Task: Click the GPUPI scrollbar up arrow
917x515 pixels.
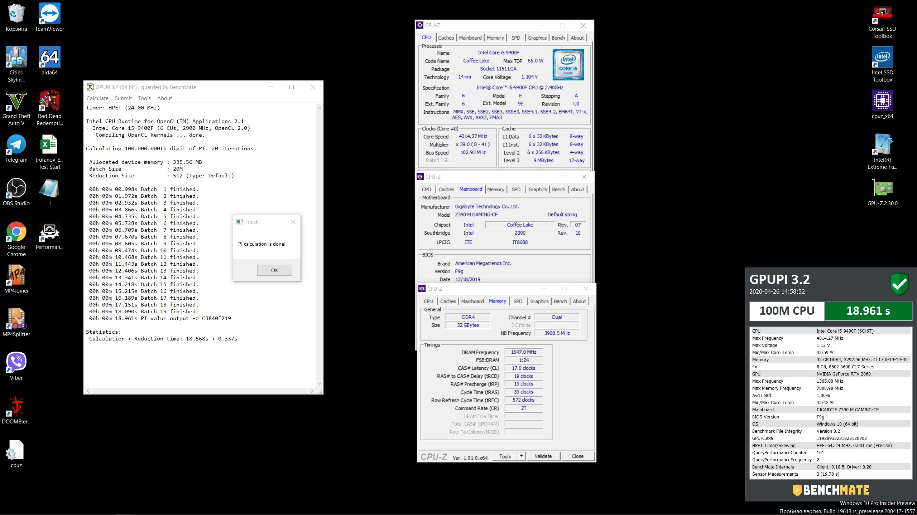Action: point(320,108)
